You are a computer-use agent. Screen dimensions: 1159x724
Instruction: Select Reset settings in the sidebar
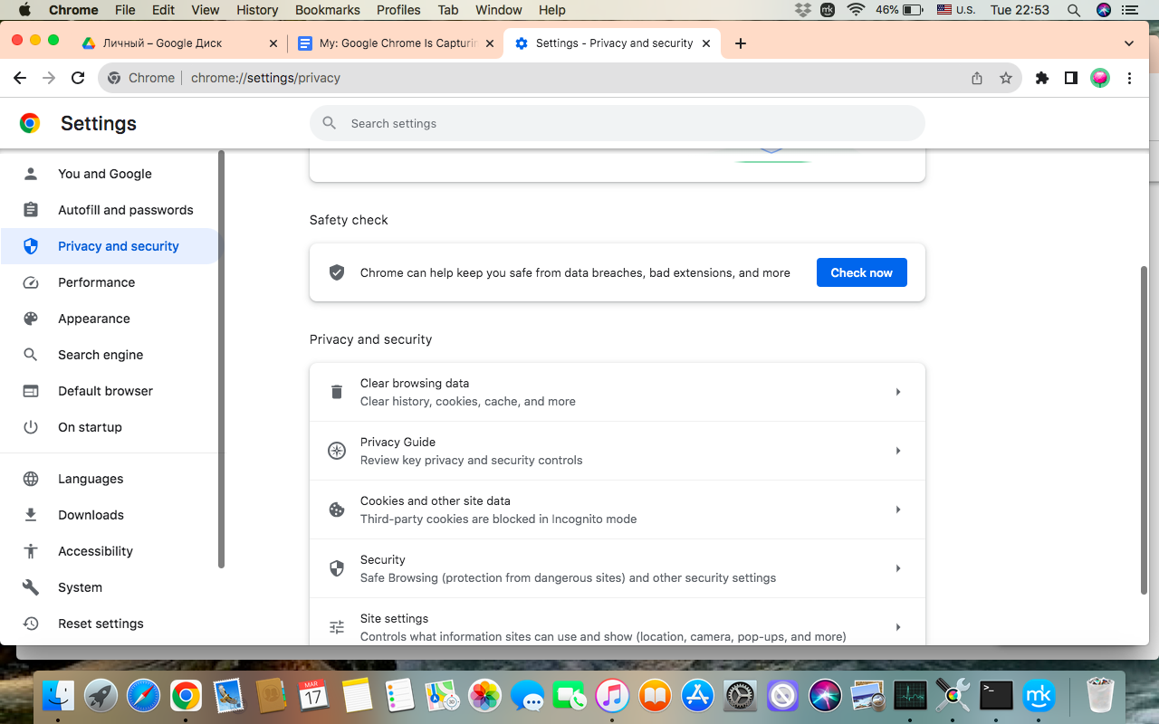point(100,623)
